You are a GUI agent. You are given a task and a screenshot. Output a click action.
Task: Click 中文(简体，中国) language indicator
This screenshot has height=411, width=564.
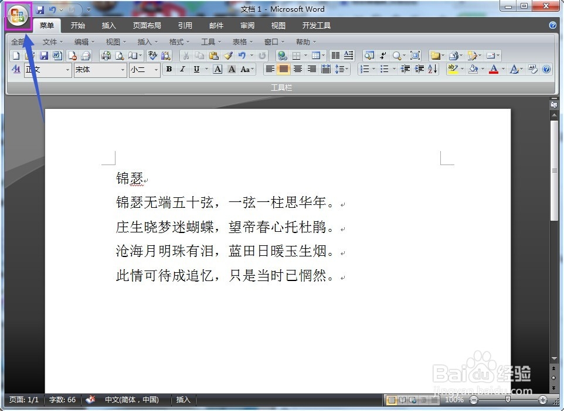tap(132, 400)
